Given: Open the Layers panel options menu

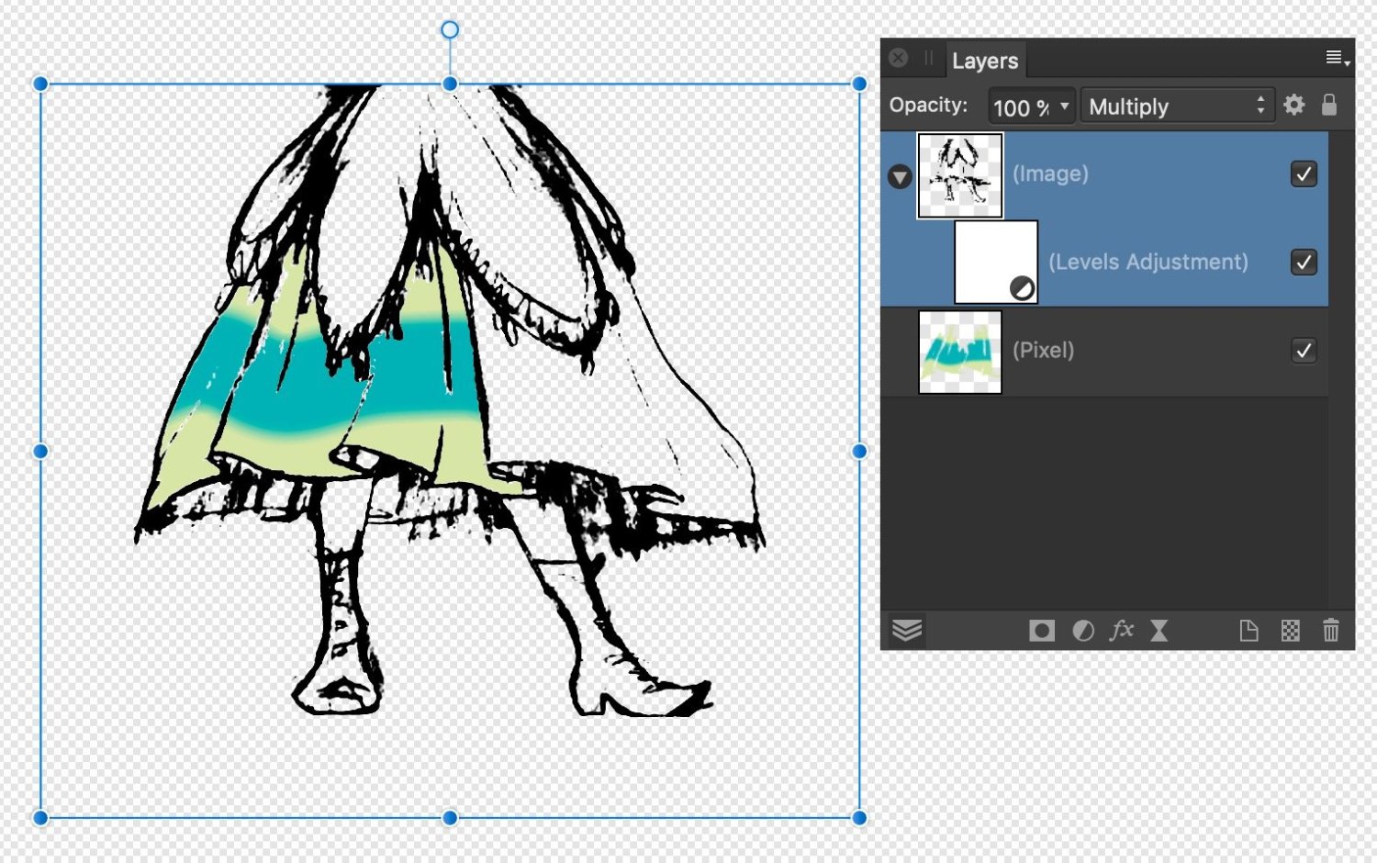Looking at the screenshot, I should [x=1337, y=59].
